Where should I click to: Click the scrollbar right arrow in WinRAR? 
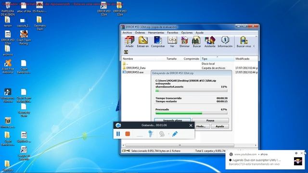pos(256,145)
